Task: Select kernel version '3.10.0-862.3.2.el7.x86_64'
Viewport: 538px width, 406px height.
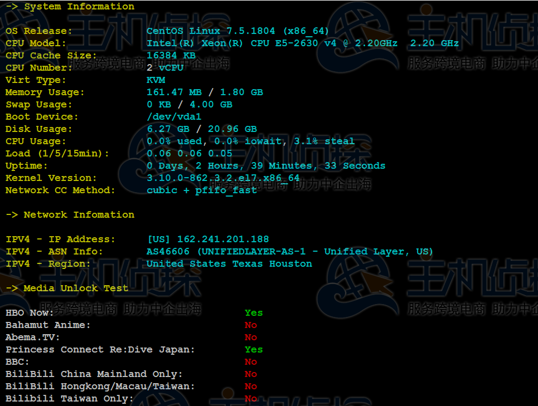Action: [x=223, y=178]
